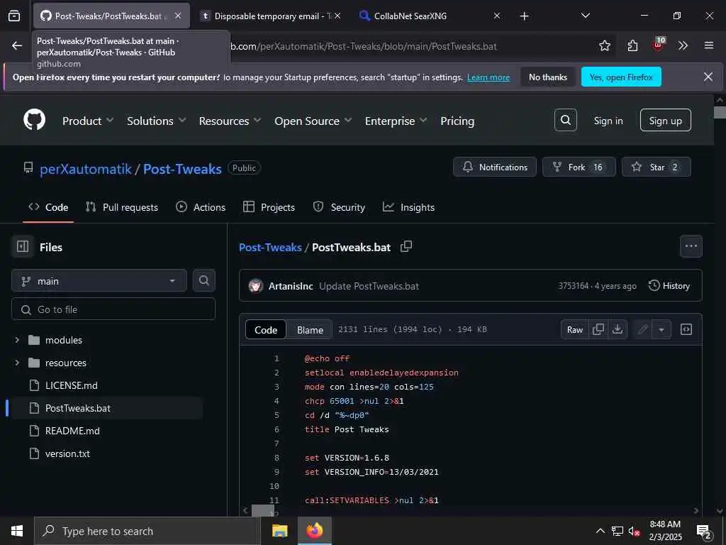Open Firefox View tab overview icon
The height and width of the screenshot is (545, 726).
(x=14, y=16)
